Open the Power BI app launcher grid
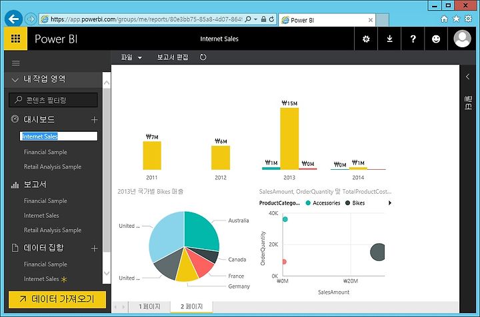Screen dimensions: 480x317 [15, 39]
